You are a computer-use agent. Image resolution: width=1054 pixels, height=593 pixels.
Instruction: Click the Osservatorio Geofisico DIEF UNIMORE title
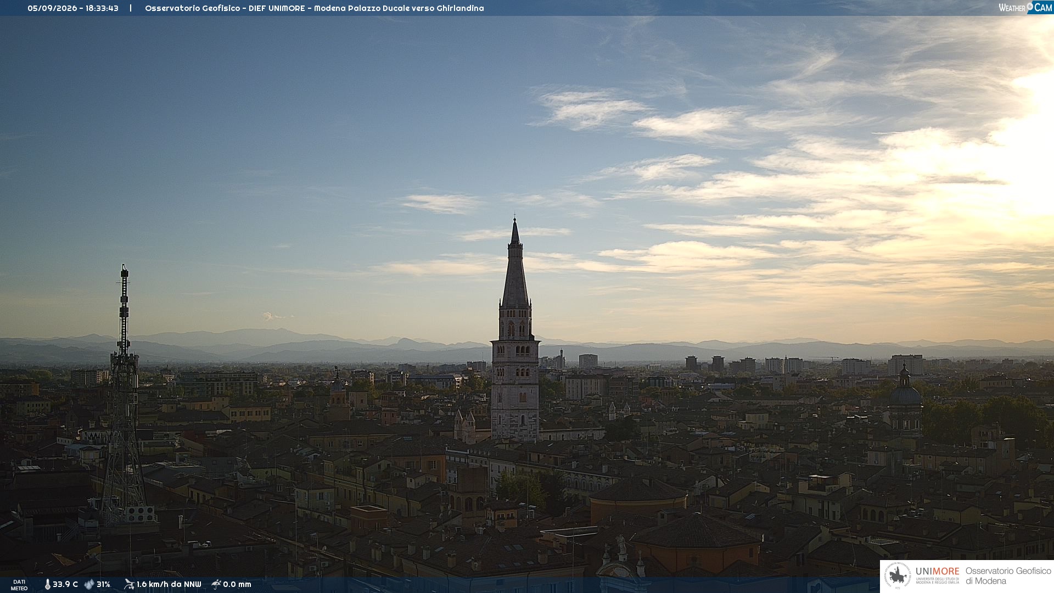tap(225, 8)
